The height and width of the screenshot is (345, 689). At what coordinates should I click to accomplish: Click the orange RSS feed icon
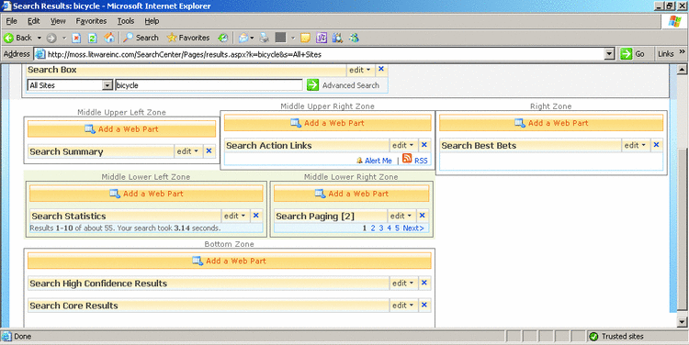[x=407, y=159]
